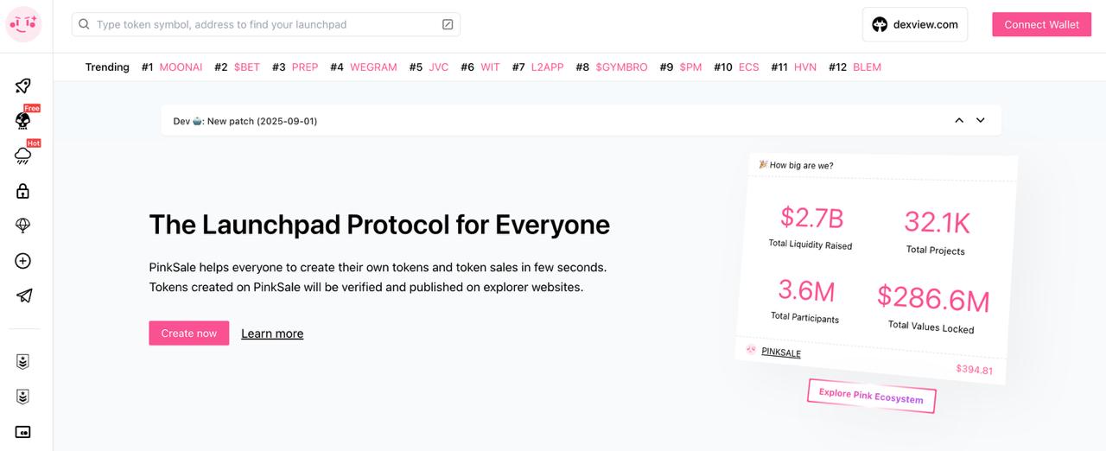This screenshot has height=451, width=1106.
Task: Collapse the Dev patch notice with up chevron
Action: point(959,121)
